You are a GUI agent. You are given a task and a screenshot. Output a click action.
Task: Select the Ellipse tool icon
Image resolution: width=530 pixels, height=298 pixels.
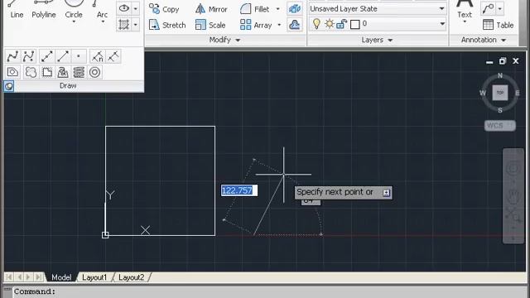[x=124, y=8]
